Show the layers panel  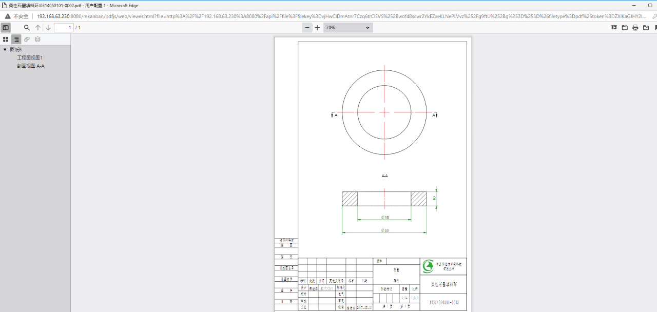pyautogui.click(x=37, y=40)
